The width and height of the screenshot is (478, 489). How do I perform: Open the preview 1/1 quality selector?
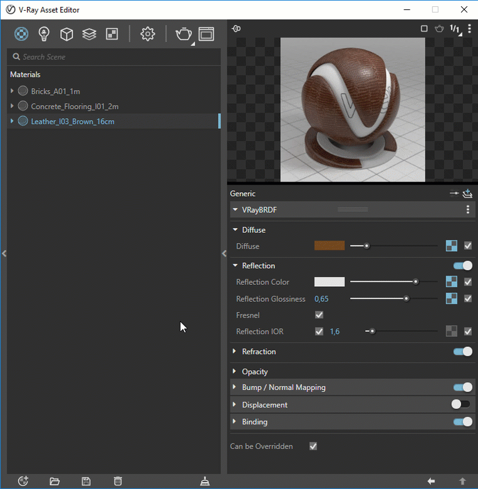click(x=455, y=29)
